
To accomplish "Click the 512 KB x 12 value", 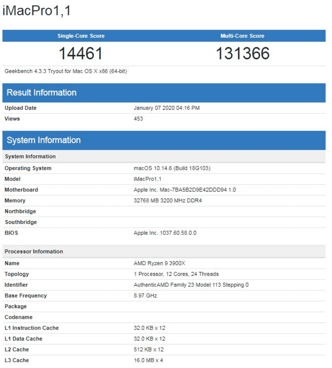I will pos(149,350).
